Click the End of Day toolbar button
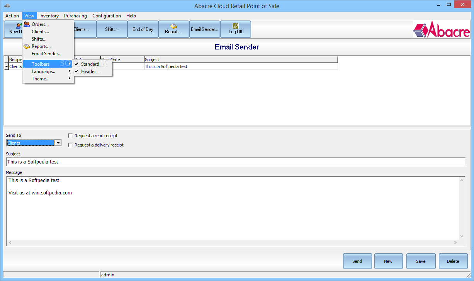Image resolution: width=474 pixels, height=281 pixels. click(x=143, y=29)
